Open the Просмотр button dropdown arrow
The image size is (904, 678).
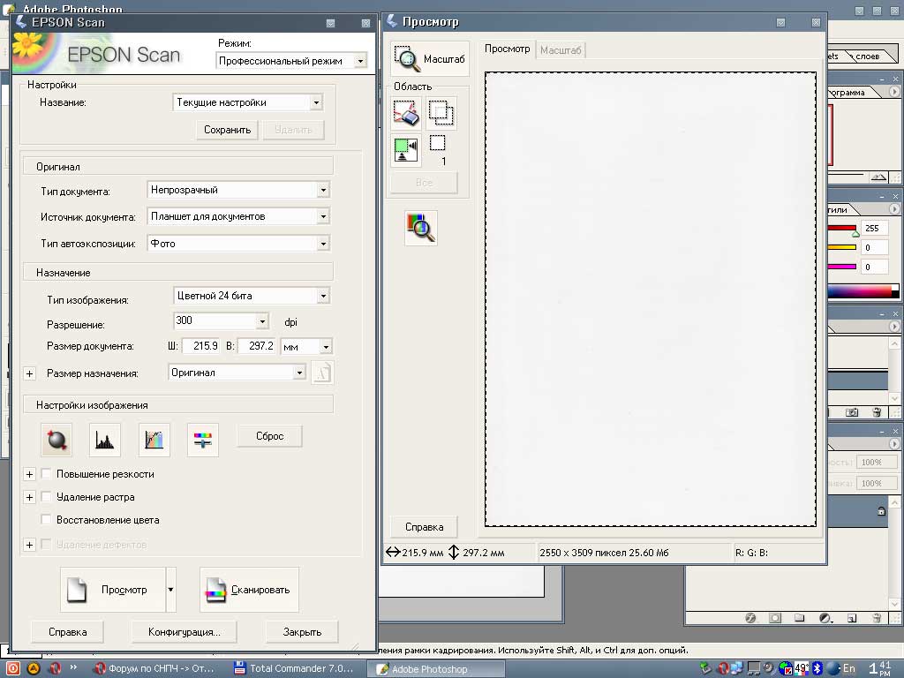tap(170, 589)
